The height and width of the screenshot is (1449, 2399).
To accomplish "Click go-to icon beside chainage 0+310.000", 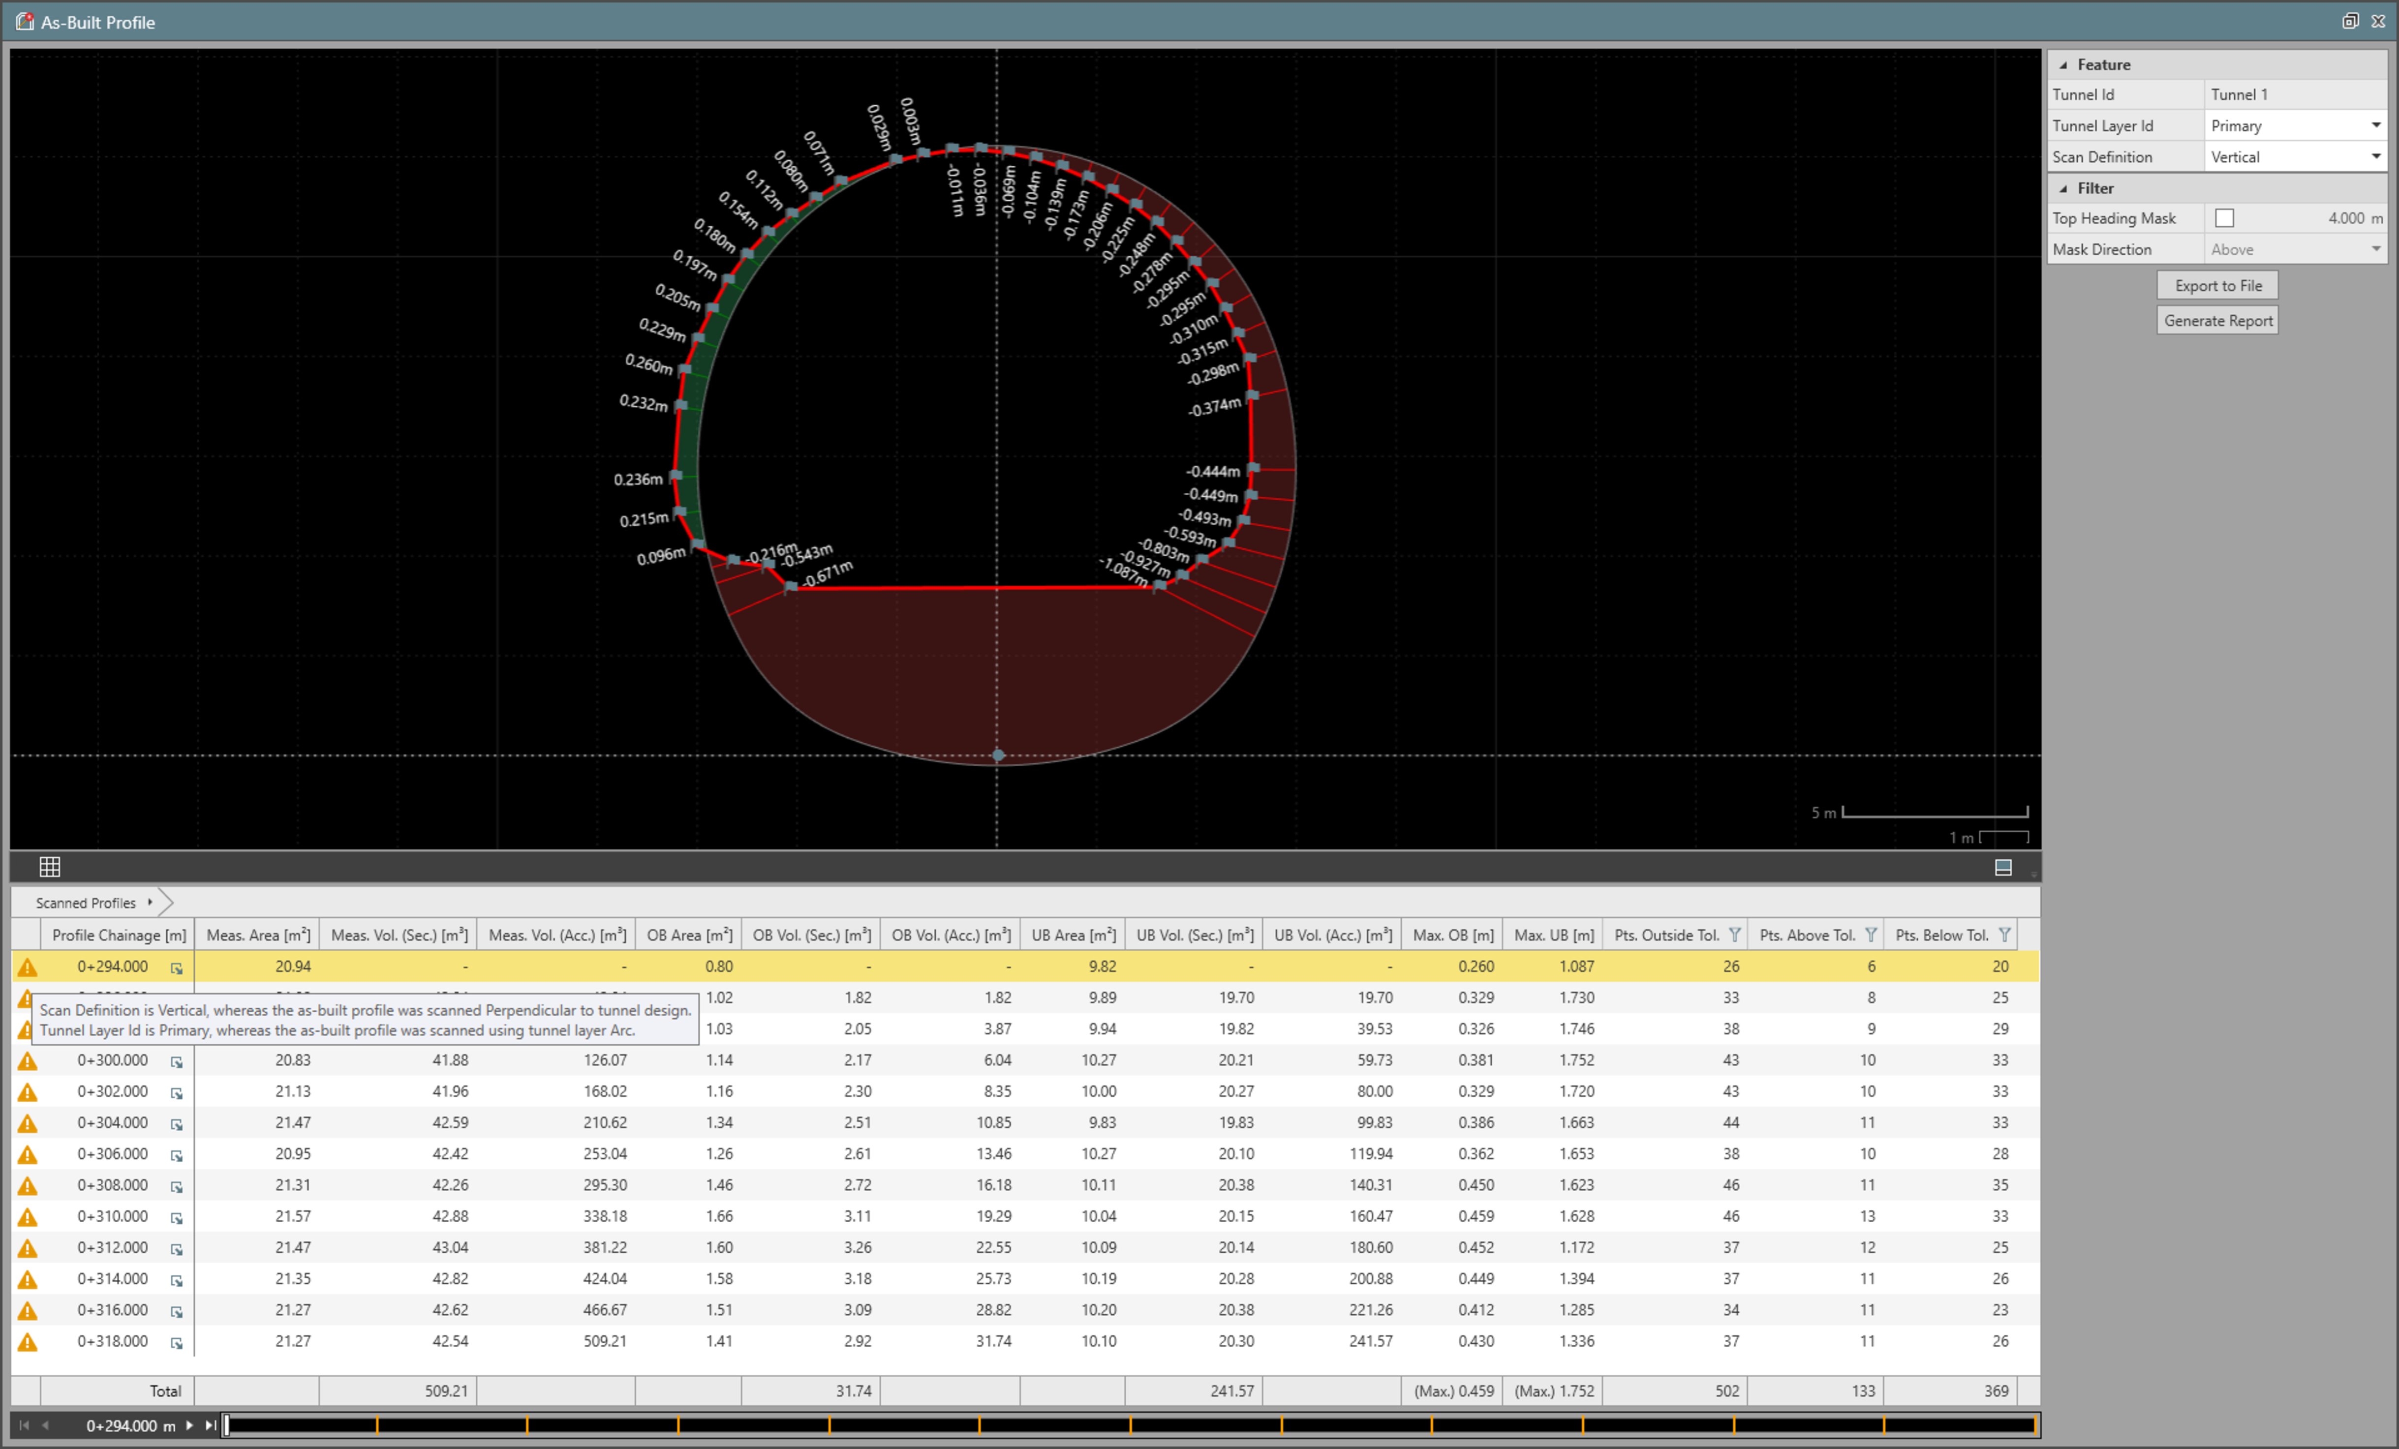I will (x=176, y=1217).
